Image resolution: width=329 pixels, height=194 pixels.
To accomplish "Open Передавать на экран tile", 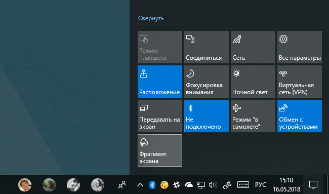I will [x=160, y=116].
